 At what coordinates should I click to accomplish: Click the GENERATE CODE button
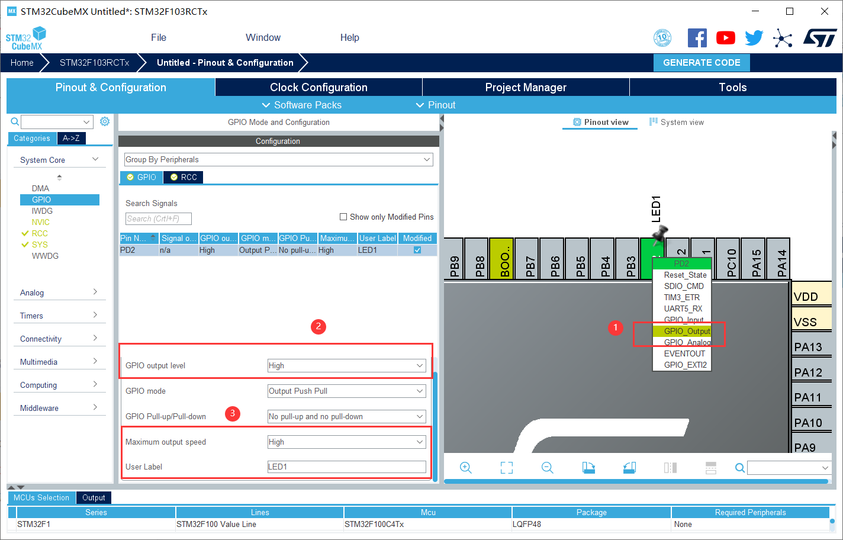coord(702,63)
